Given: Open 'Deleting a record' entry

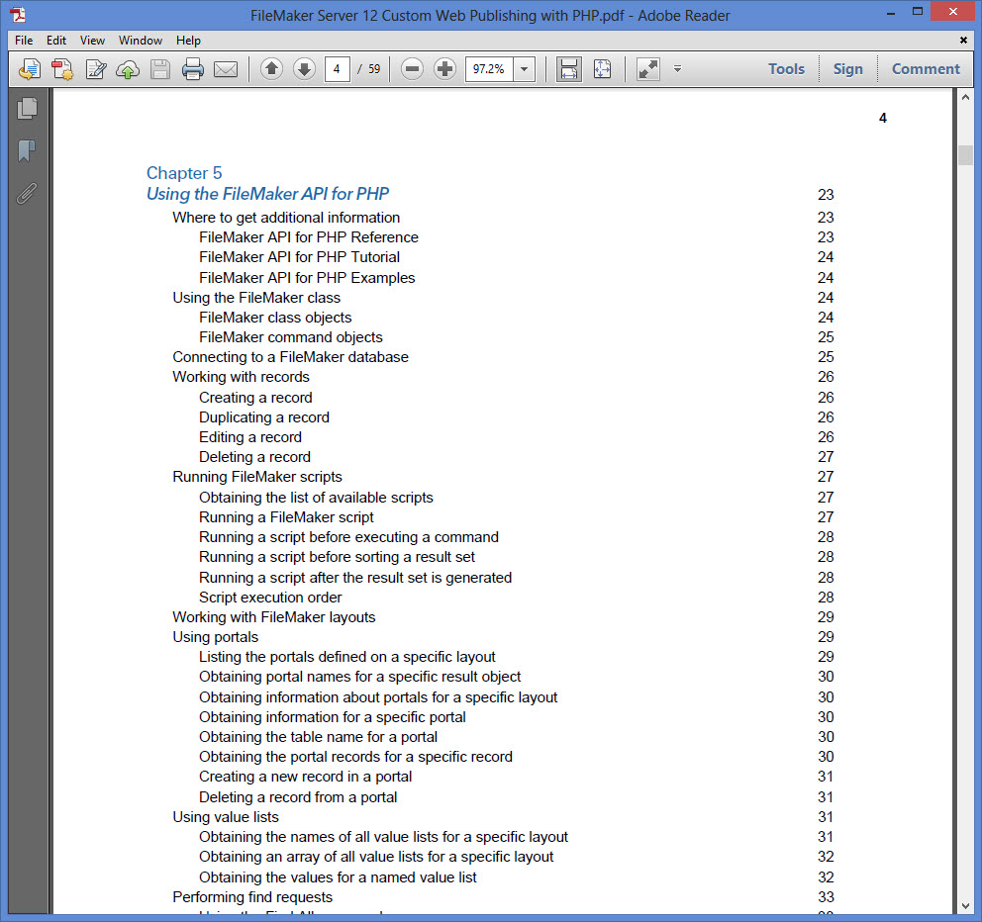Looking at the screenshot, I should tap(254, 457).
